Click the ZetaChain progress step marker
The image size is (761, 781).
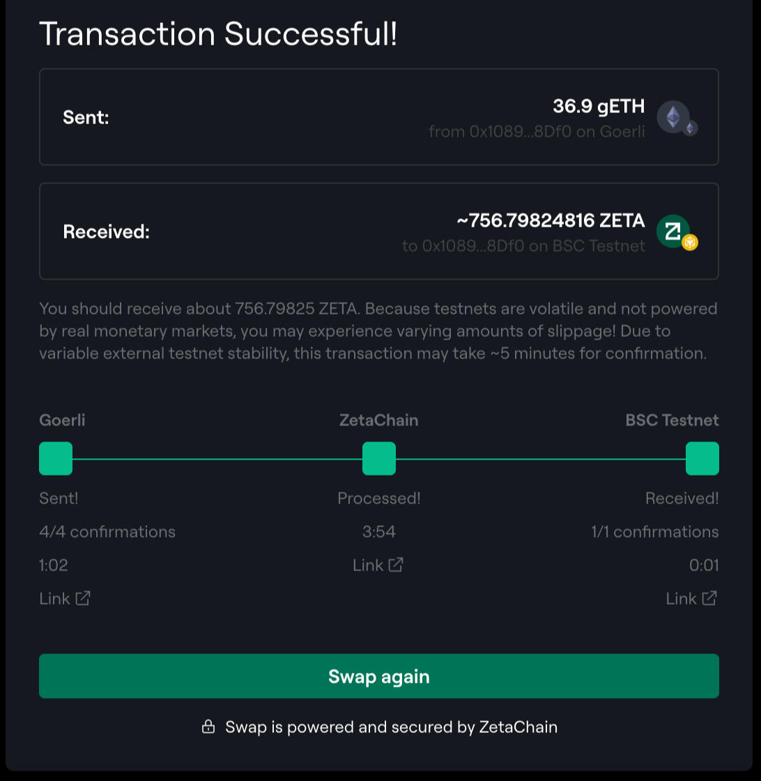pos(379,459)
